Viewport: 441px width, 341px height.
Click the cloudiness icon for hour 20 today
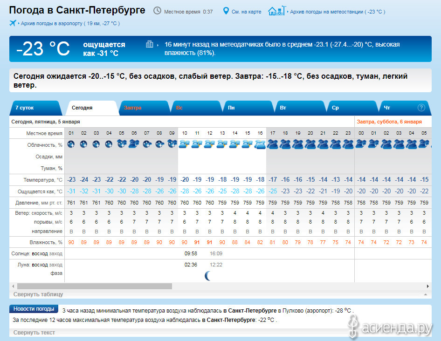tap(310, 144)
